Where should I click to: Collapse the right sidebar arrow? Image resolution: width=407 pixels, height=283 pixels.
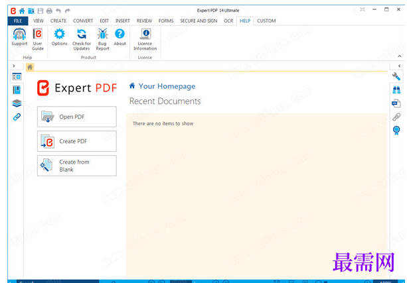(399, 66)
